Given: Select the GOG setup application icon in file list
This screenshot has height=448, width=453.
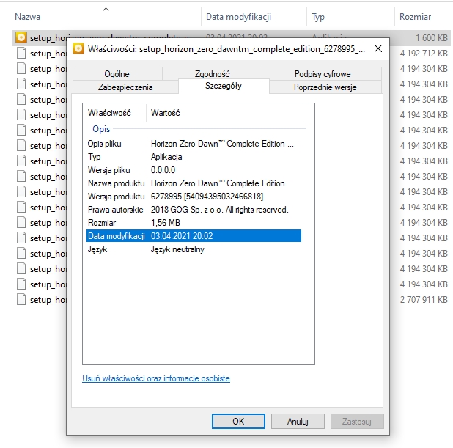Looking at the screenshot, I should pyautogui.click(x=21, y=37).
